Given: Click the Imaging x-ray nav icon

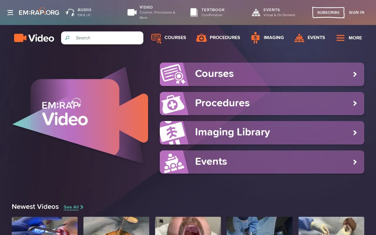Looking at the screenshot, I should [255, 38].
